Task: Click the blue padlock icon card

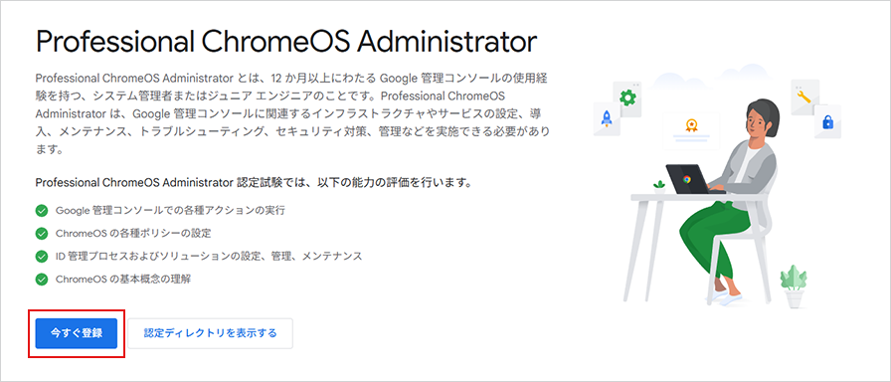Action: point(827,121)
